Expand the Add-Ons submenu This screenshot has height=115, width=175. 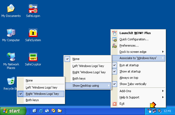click(138, 91)
